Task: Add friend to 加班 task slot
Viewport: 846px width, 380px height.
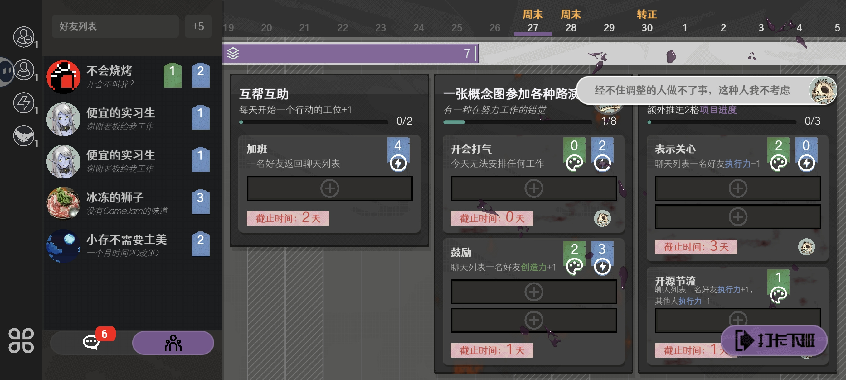Action: click(x=330, y=188)
